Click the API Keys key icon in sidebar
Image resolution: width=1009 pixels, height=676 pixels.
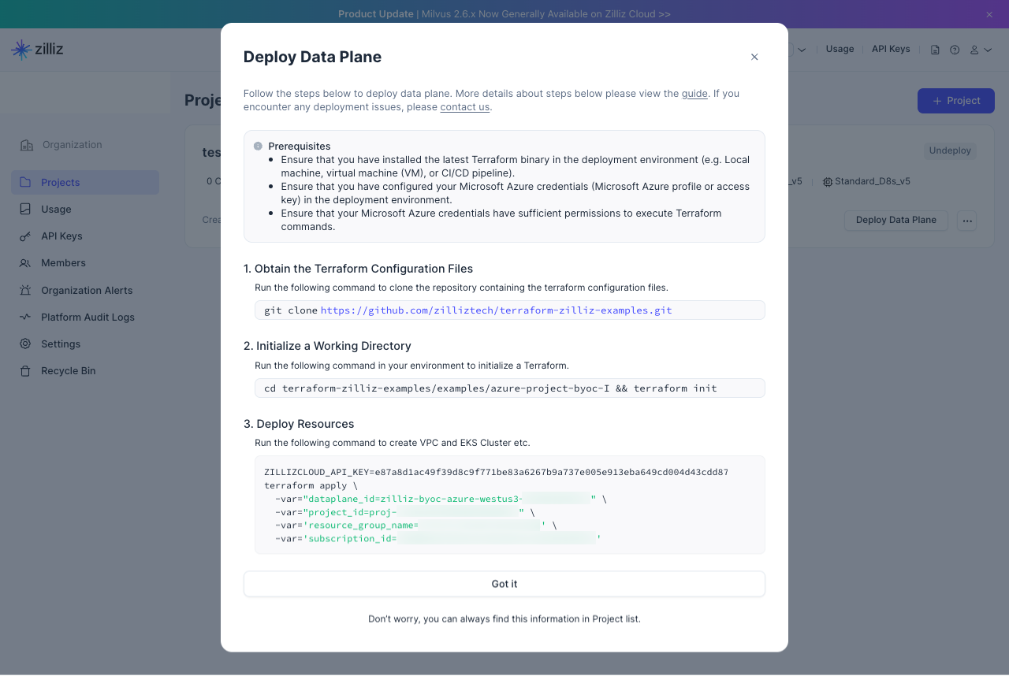(25, 236)
